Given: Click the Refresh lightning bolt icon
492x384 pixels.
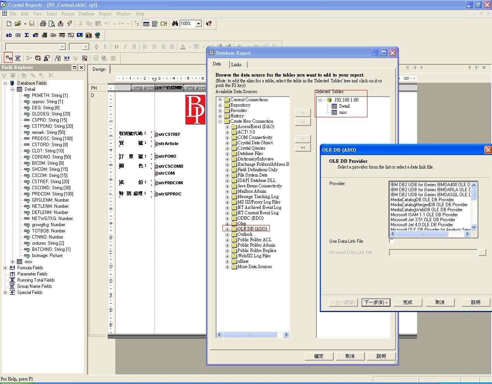Looking at the screenshot, I should (x=70, y=23).
